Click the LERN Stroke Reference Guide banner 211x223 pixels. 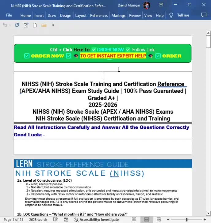(103, 164)
